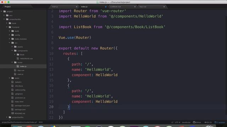
Task: Click the assets folder icon
Action: coord(15,47)
